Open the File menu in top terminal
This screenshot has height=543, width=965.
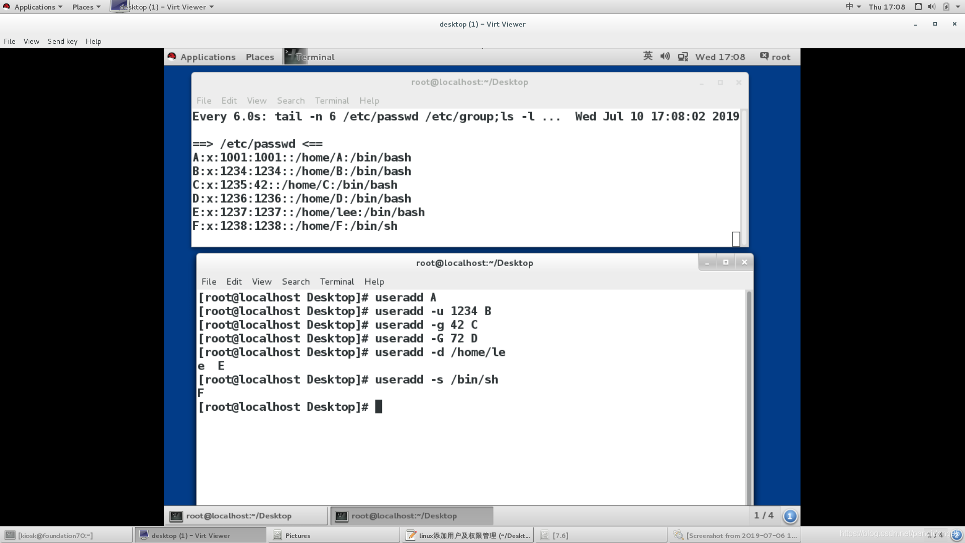point(204,100)
